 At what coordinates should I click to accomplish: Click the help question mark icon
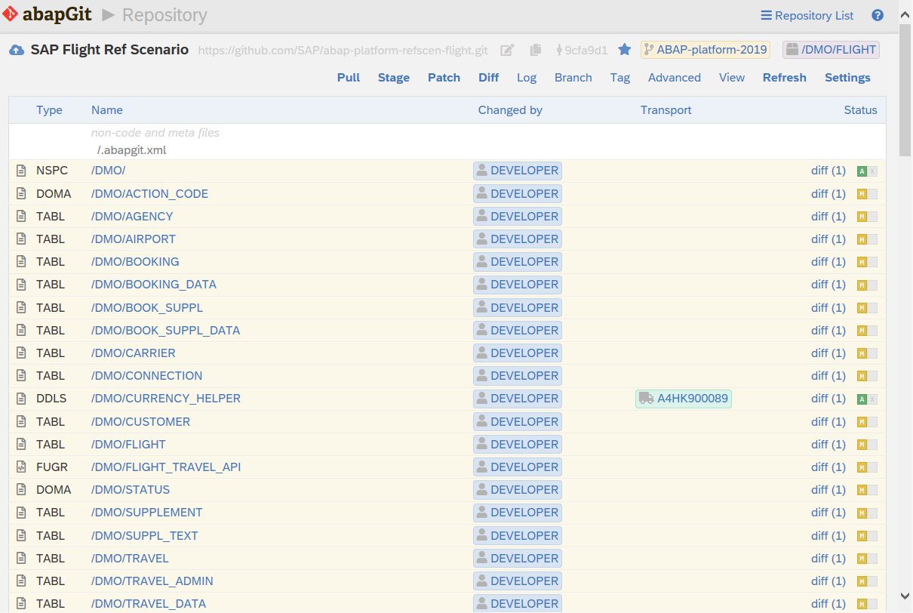point(878,15)
